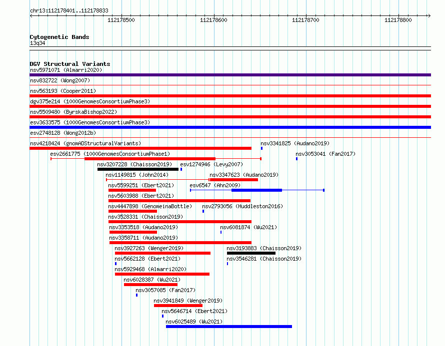Click nsv3941849 (Wenger2019) label
The width and height of the screenshot is (445, 346).
pyautogui.click(x=188, y=301)
